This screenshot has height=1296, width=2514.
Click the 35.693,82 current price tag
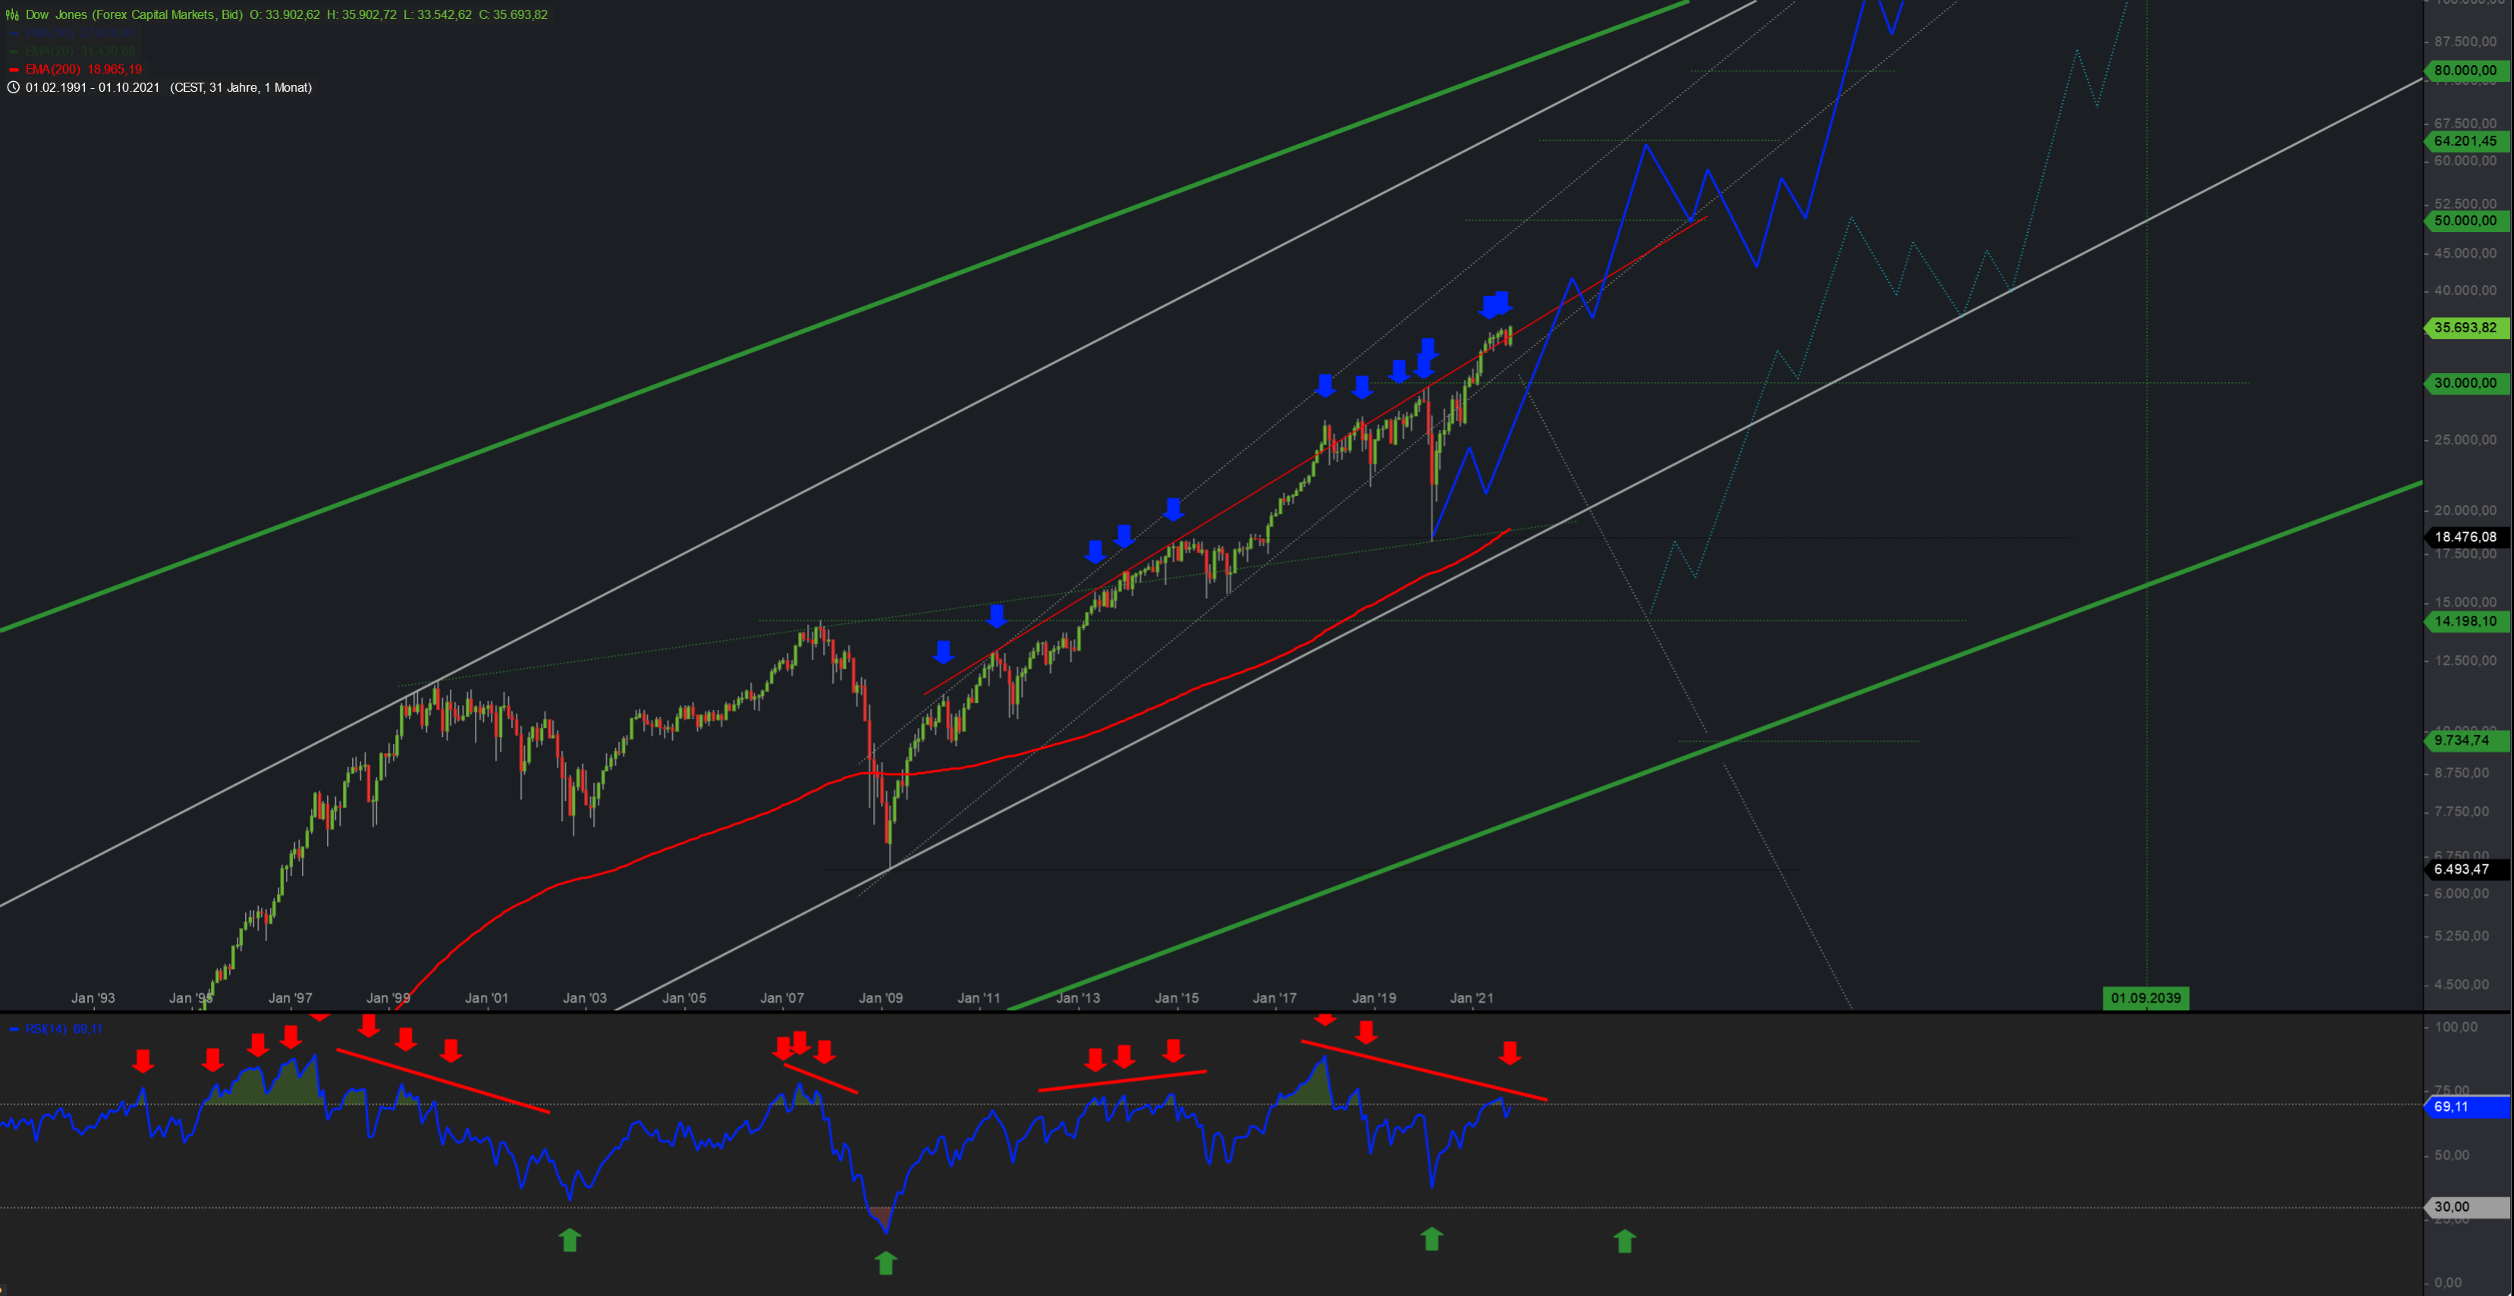click(x=2465, y=328)
